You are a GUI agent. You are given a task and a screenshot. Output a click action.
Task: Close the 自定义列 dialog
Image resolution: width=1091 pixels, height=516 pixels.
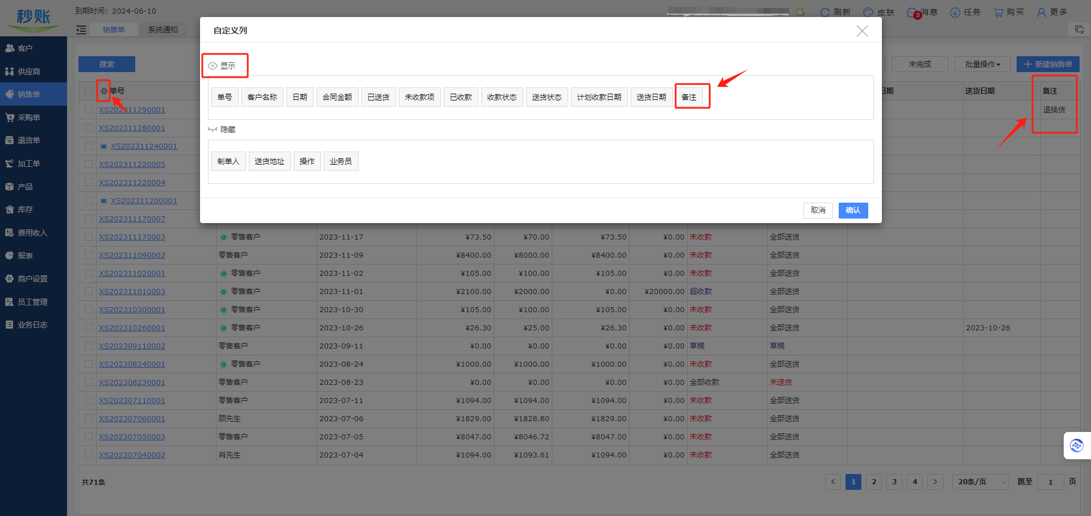(x=862, y=31)
